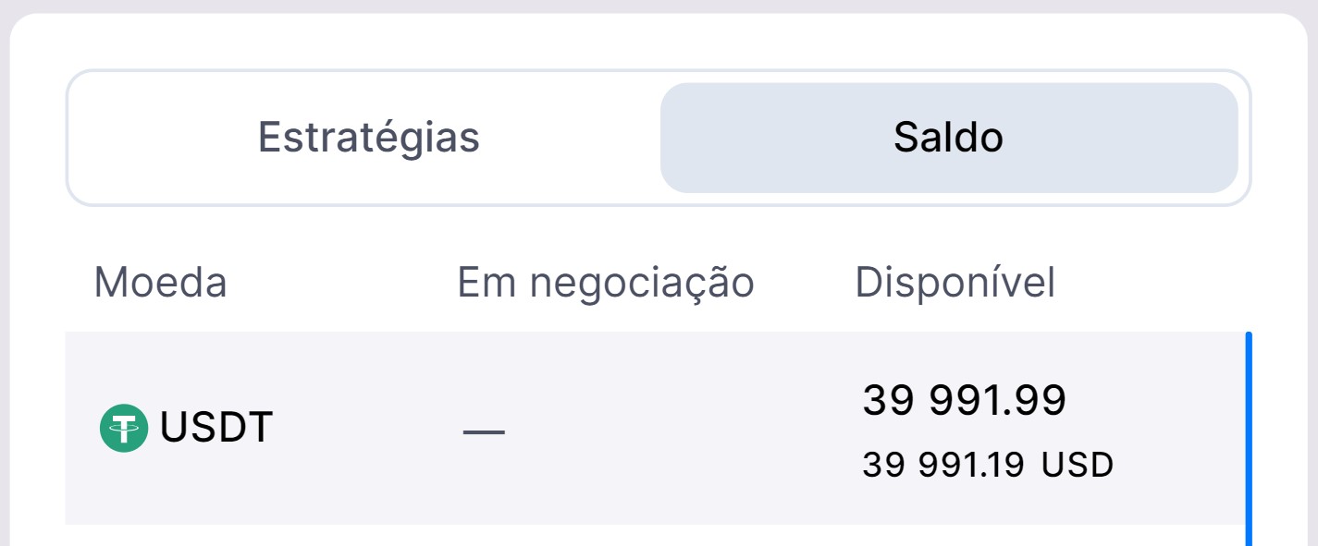Sort by the Disponível column header
1318x546 pixels.
click(955, 283)
